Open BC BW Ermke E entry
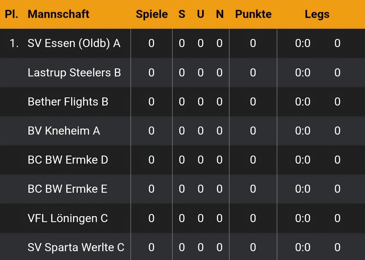This screenshot has width=365, height=260. pyautogui.click(x=67, y=189)
